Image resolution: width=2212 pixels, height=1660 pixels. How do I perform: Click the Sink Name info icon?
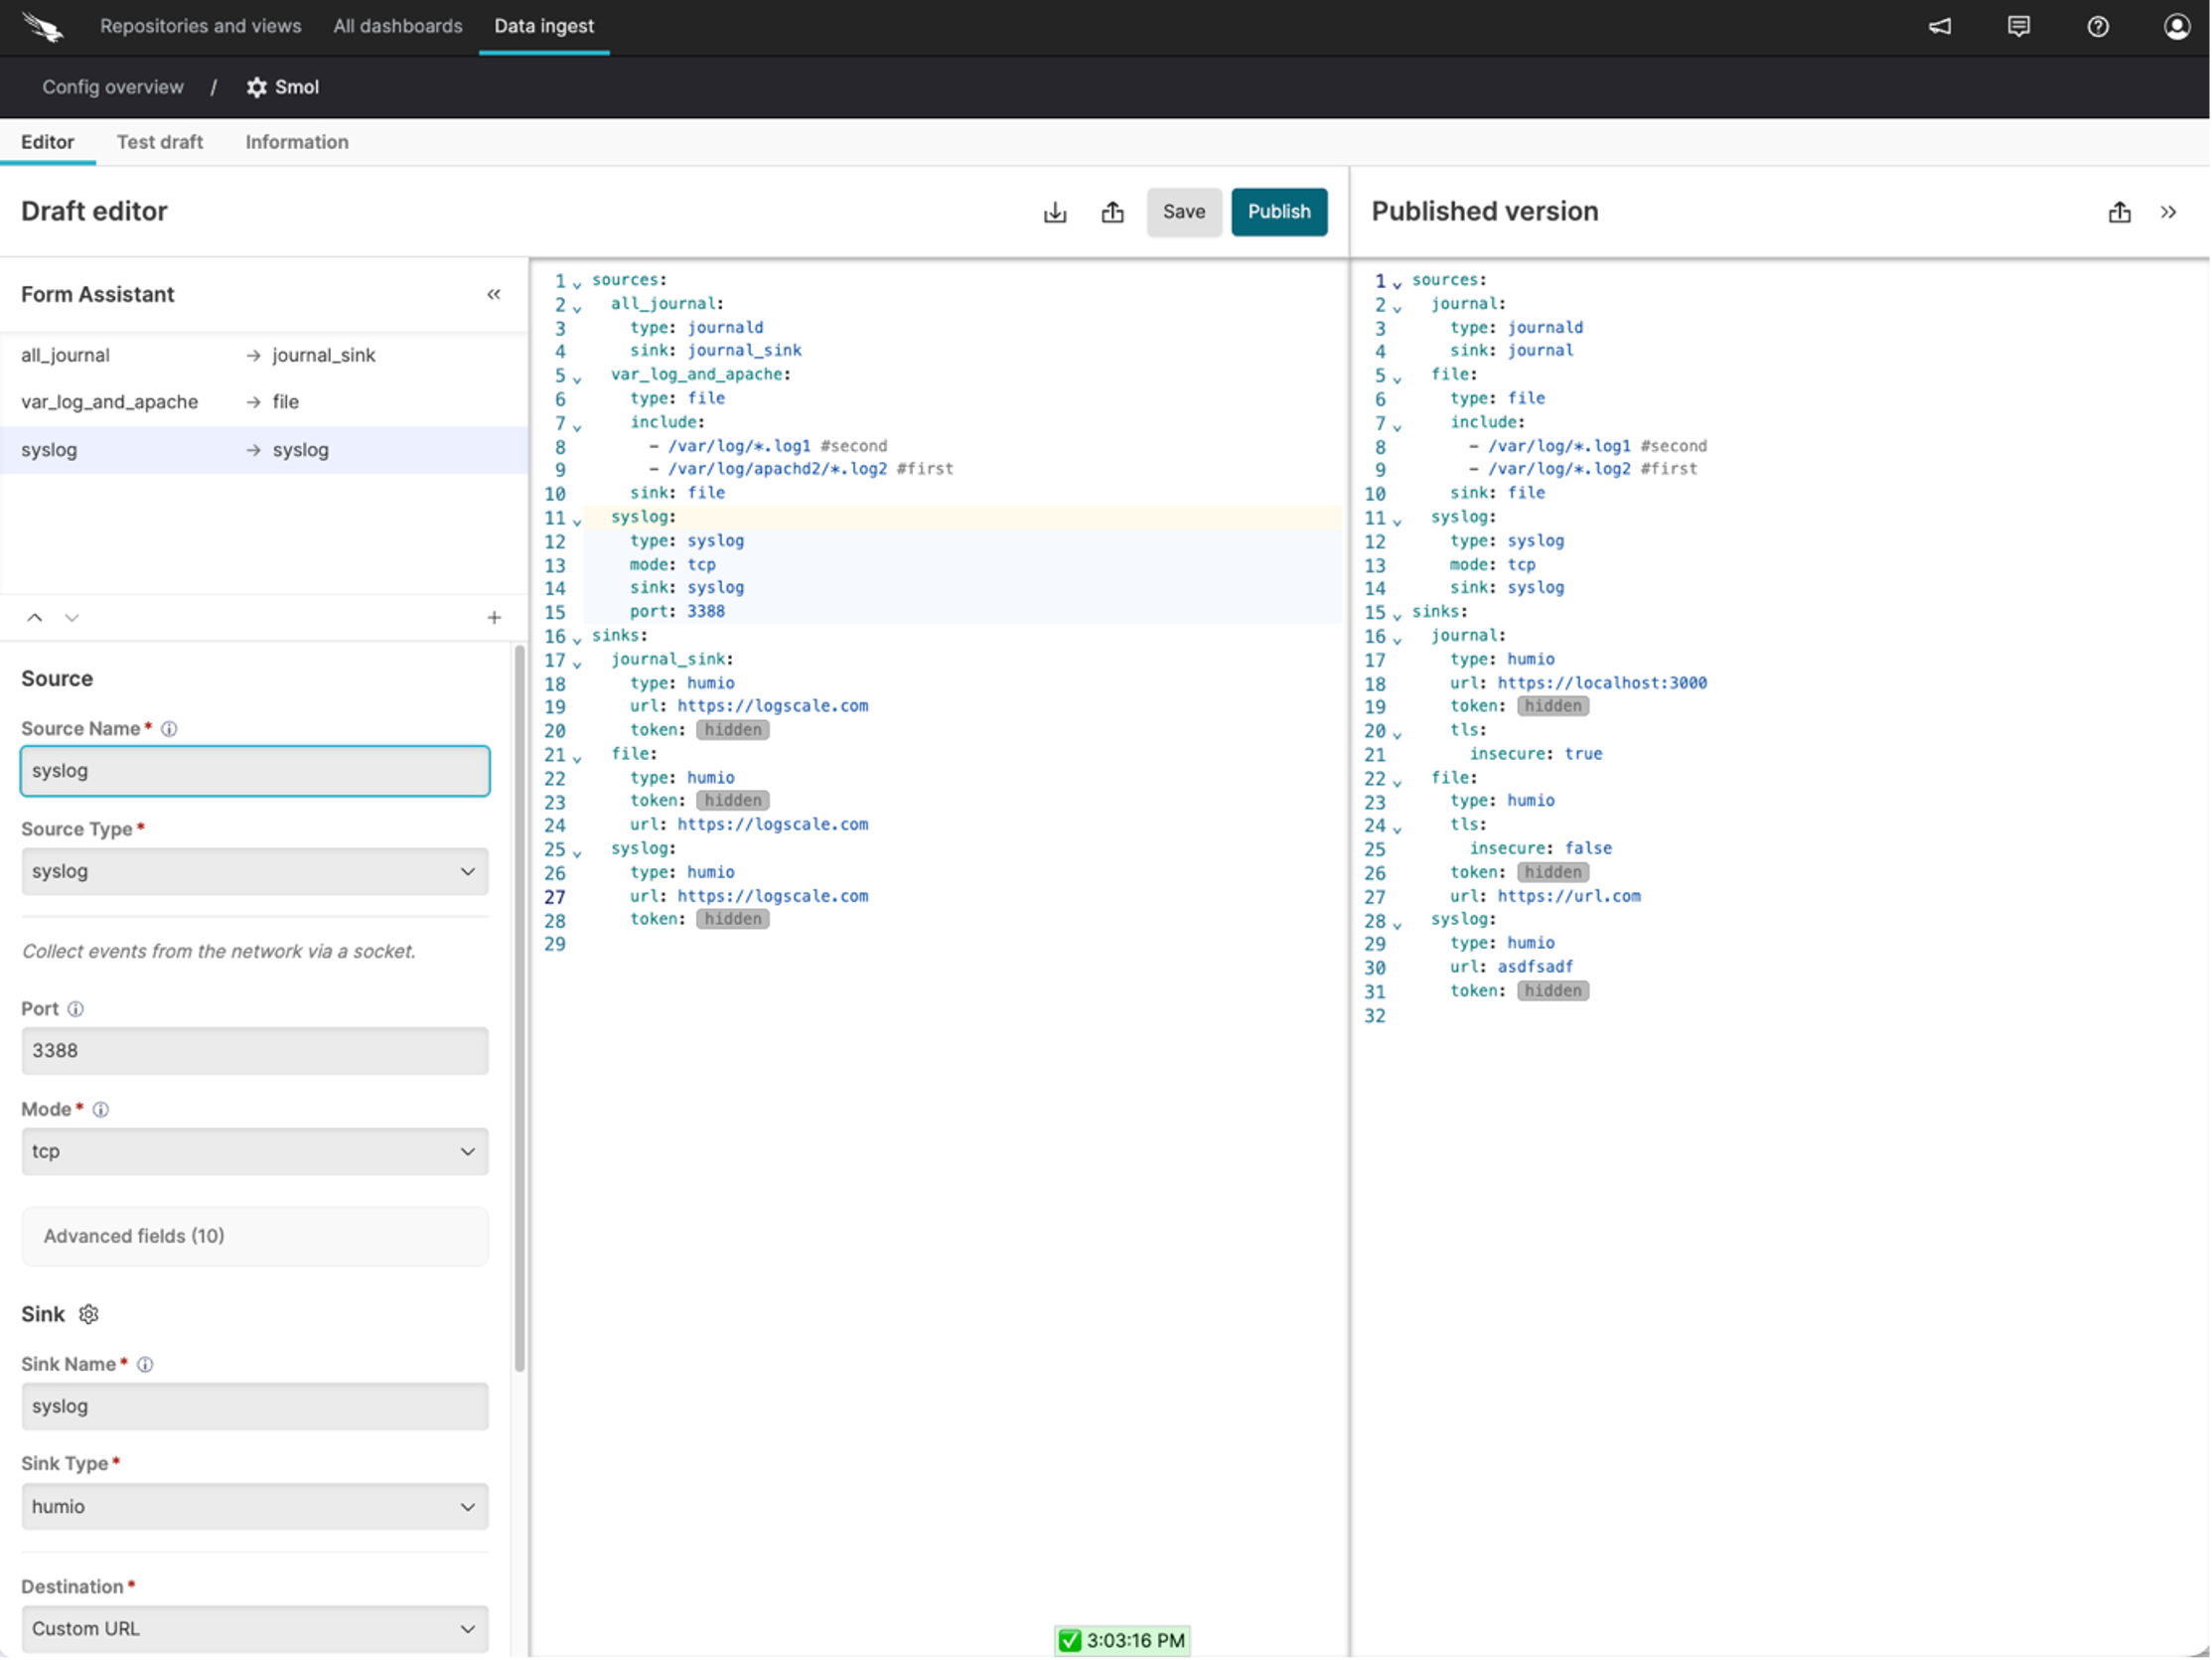145,1365
